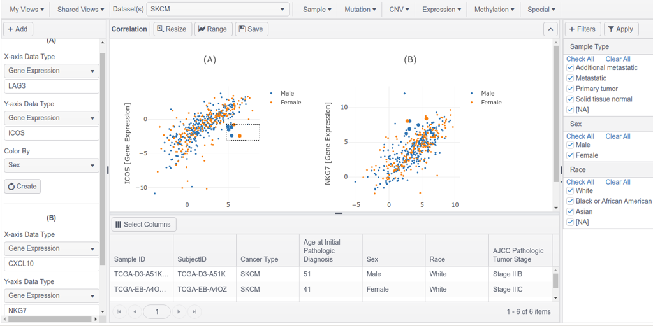Open the Filters button
The width and height of the screenshot is (653, 326).
point(583,29)
